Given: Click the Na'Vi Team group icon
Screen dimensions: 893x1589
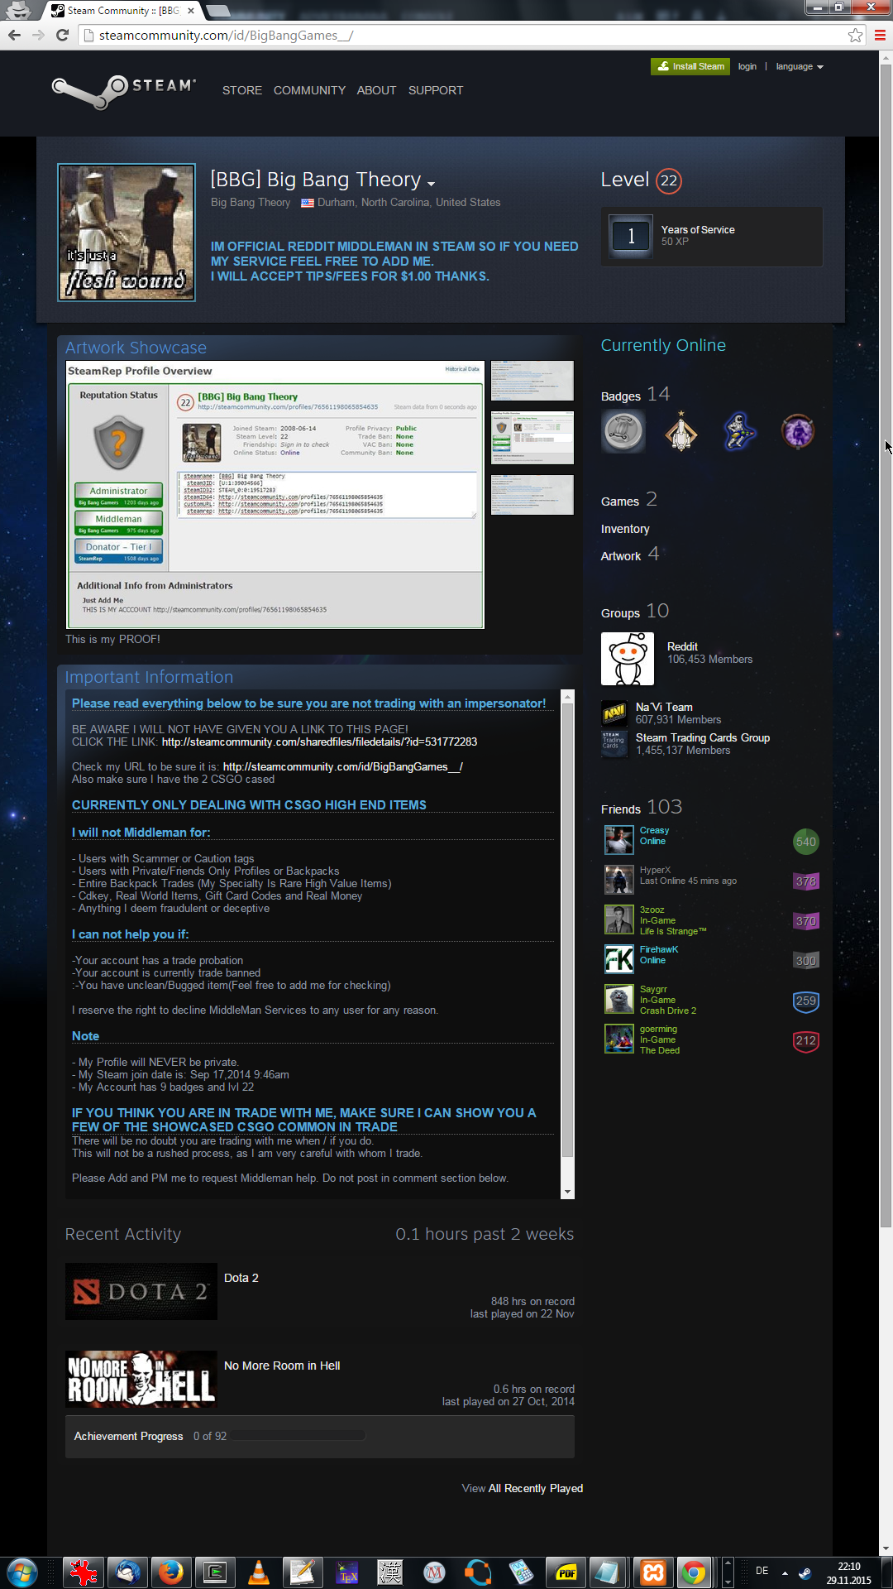Looking at the screenshot, I should point(614,713).
